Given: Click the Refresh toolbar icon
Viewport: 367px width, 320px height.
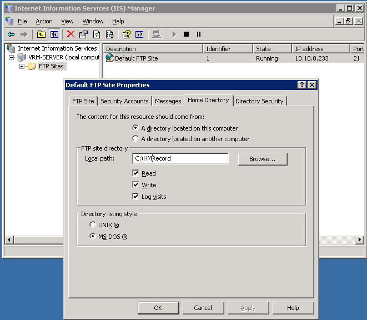Looking at the screenshot, I should [97, 34].
